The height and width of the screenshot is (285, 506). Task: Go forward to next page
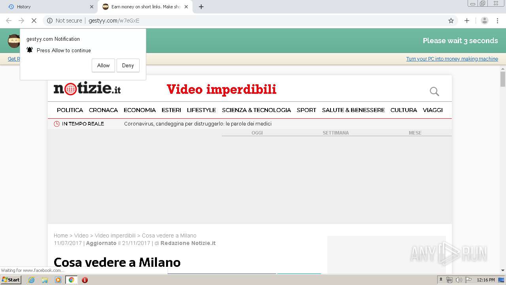21,21
